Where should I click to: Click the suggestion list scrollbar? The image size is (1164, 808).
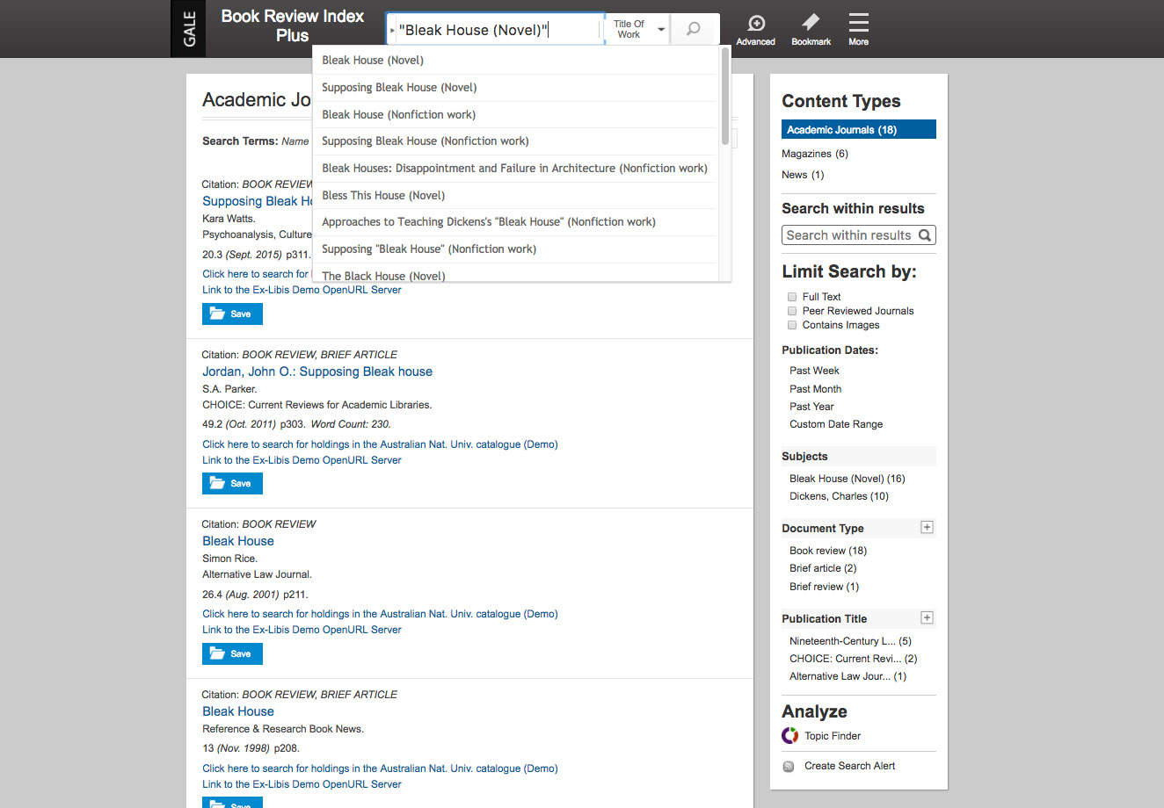tap(724, 97)
